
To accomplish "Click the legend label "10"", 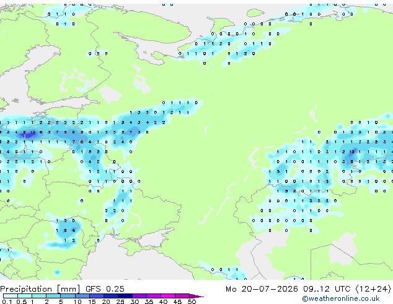I will [x=77, y=302].
